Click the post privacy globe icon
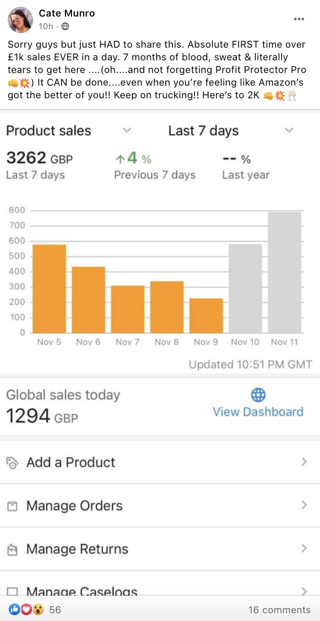Screen dimensions: 320x621 click(x=65, y=27)
